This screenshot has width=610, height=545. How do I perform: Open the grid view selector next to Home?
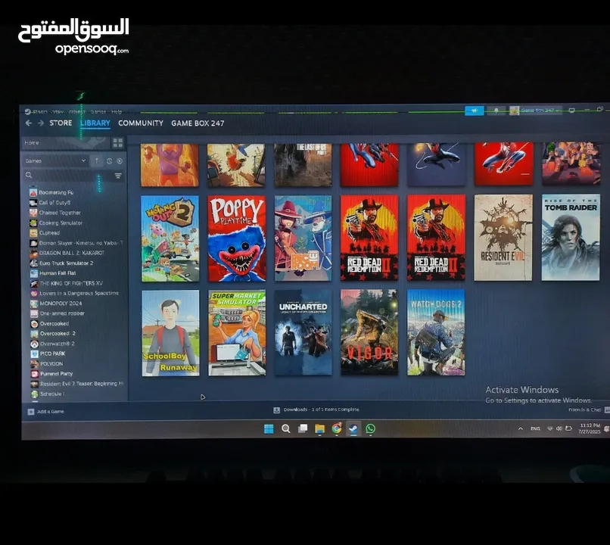pos(118,142)
